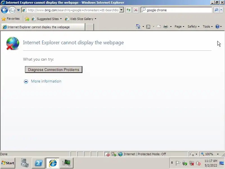The width and height of the screenshot is (225, 169).
Task: Open the Safety menu
Action: click(193, 26)
